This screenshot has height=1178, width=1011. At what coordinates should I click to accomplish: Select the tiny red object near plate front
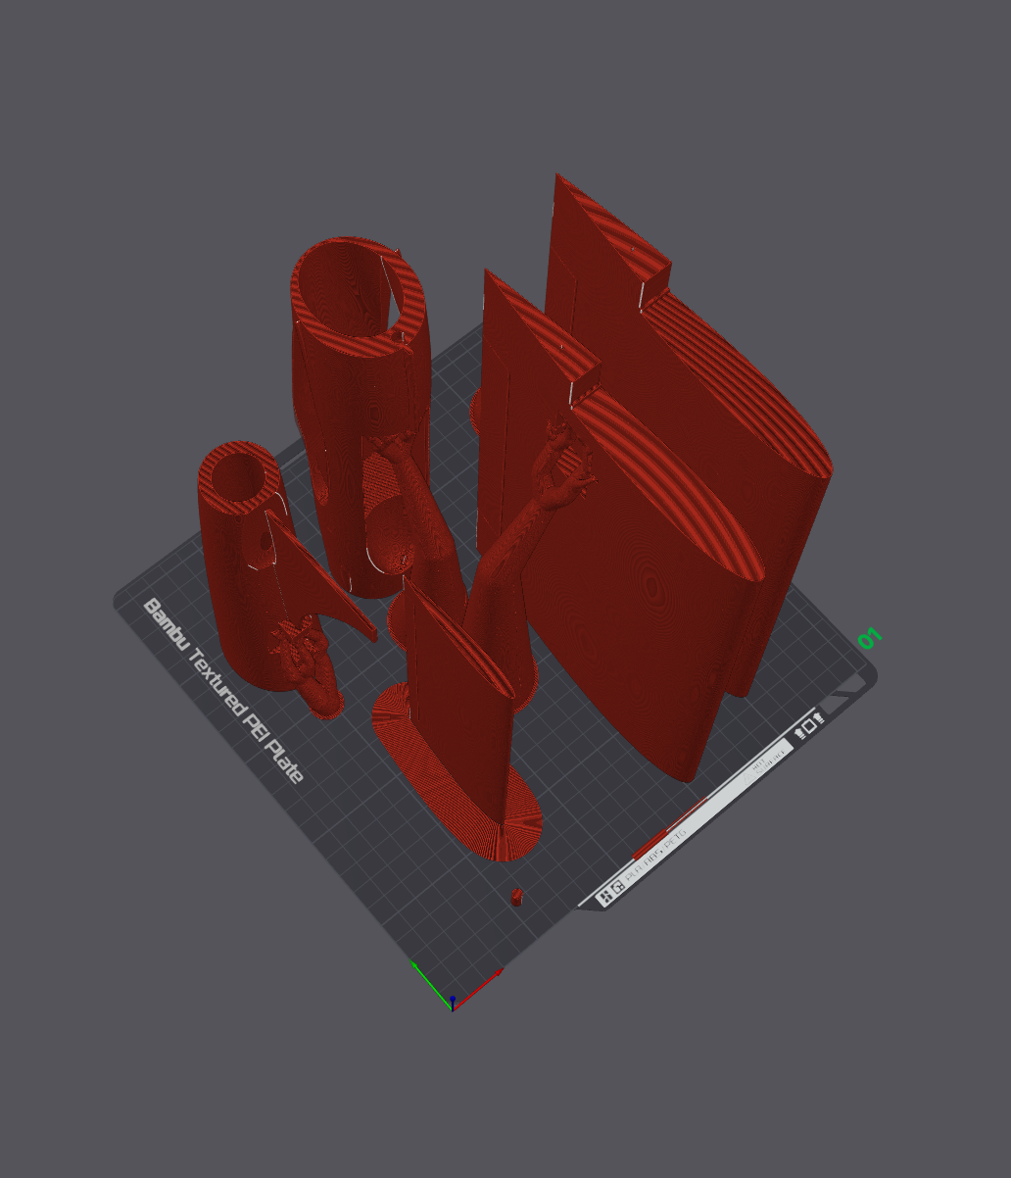point(517,897)
